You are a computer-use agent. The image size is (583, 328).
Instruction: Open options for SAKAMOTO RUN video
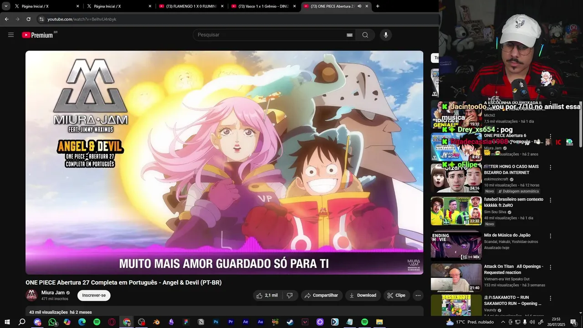click(550, 298)
